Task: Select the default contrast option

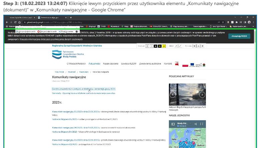Action: click(147, 46)
